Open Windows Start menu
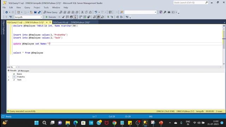 click(x=36, y=123)
